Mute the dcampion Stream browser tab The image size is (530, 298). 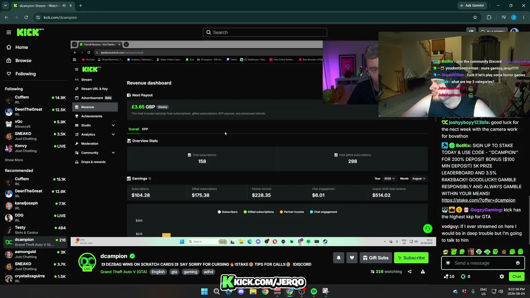coord(65,6)
